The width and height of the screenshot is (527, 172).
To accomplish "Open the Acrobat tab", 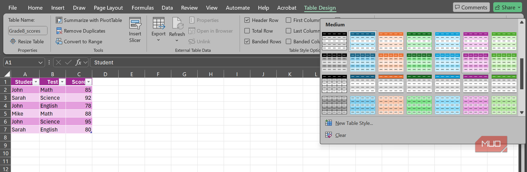I will click(x=286, y=8).
